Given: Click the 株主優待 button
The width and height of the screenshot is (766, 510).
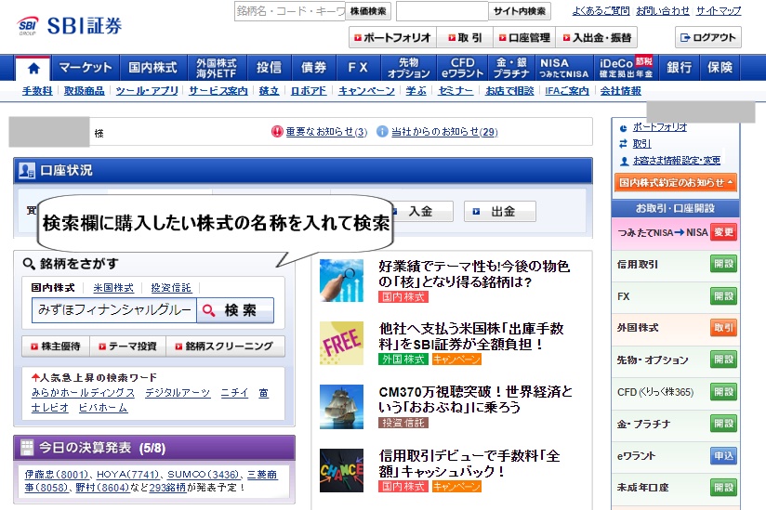Looking at the screenshot, I should (x=56, y=347).
